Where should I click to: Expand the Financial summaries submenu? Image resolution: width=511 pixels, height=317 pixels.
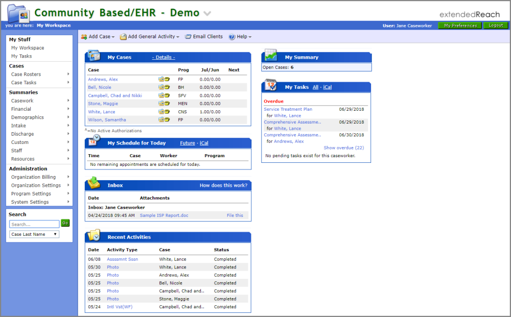(x=68, y=109)
